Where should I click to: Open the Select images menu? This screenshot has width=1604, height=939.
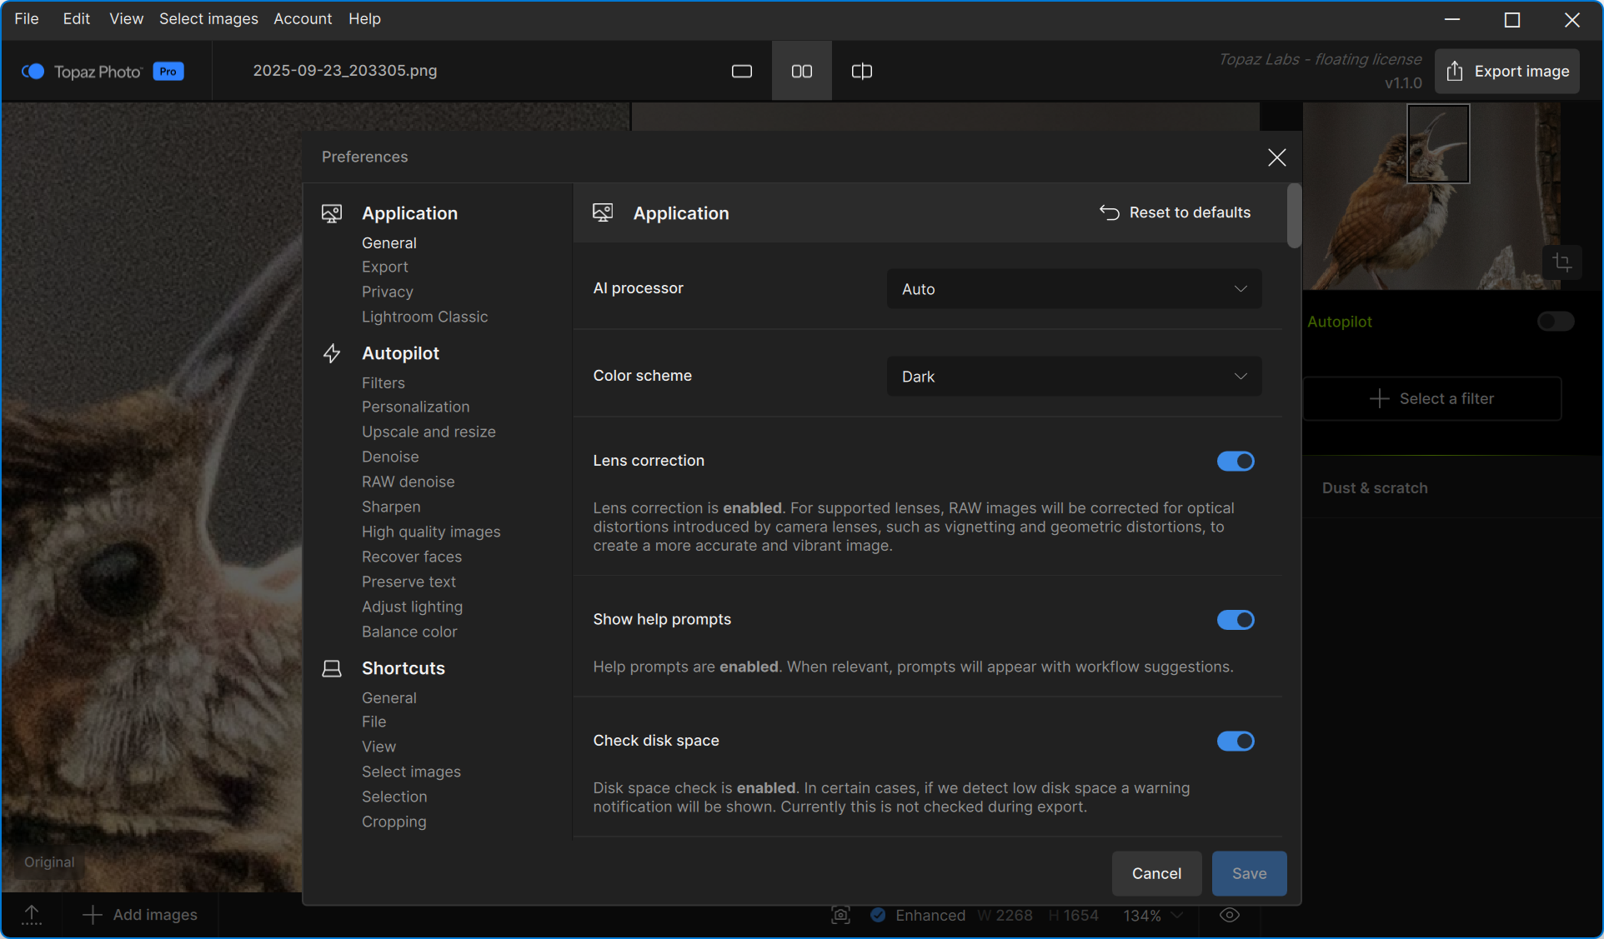[x=208, y=18]
